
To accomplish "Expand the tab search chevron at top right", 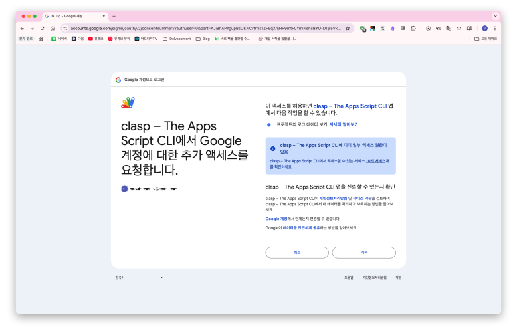I will (x=494, y=16).
